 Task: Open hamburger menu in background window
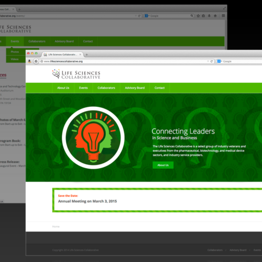223,16
